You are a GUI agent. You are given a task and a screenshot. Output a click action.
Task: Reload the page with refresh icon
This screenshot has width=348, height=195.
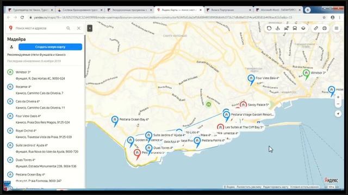pos(22,17)
